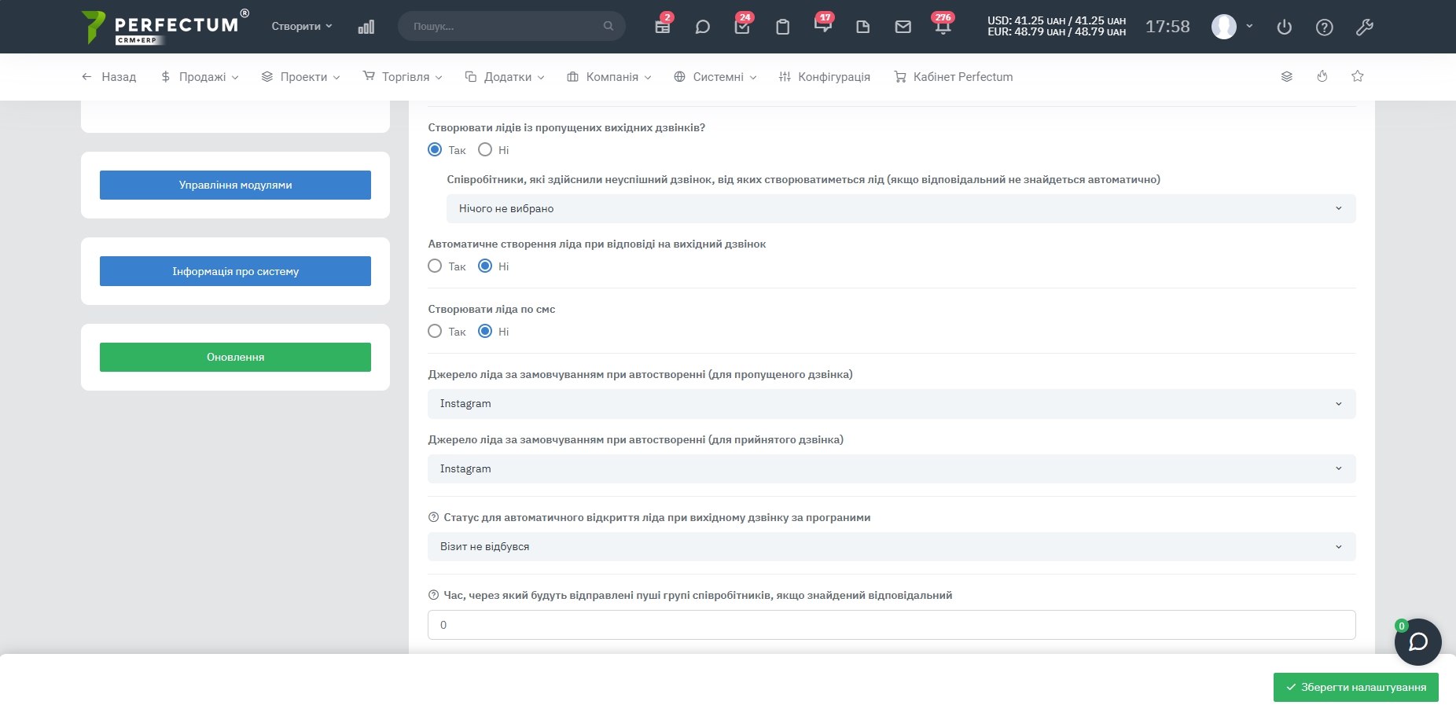Open the wrench settings icon

(x=1364, y=27)
